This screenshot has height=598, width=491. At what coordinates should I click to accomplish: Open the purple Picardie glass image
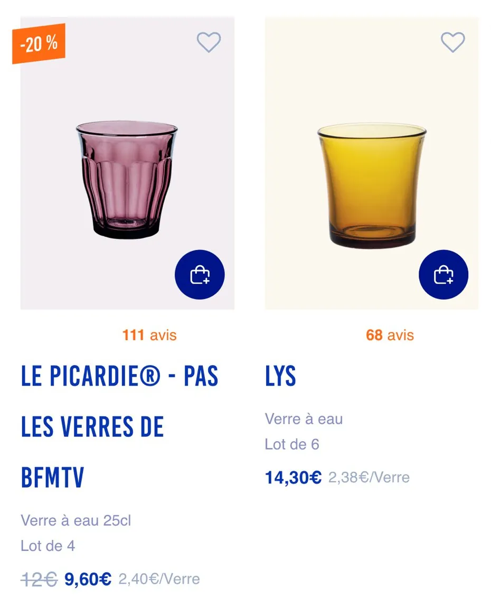click(127, 180)
